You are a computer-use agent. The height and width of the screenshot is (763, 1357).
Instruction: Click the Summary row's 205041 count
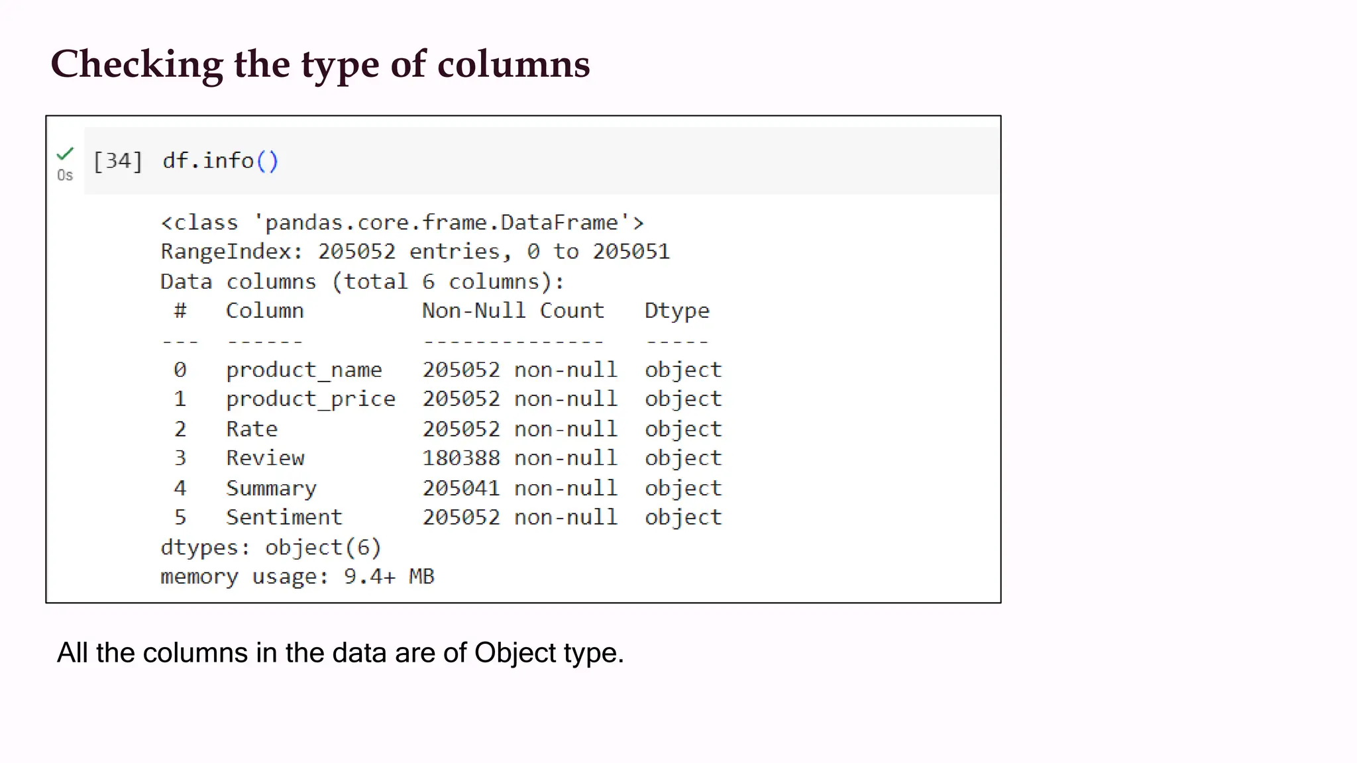pyautogui.click(x=461, y=488)
